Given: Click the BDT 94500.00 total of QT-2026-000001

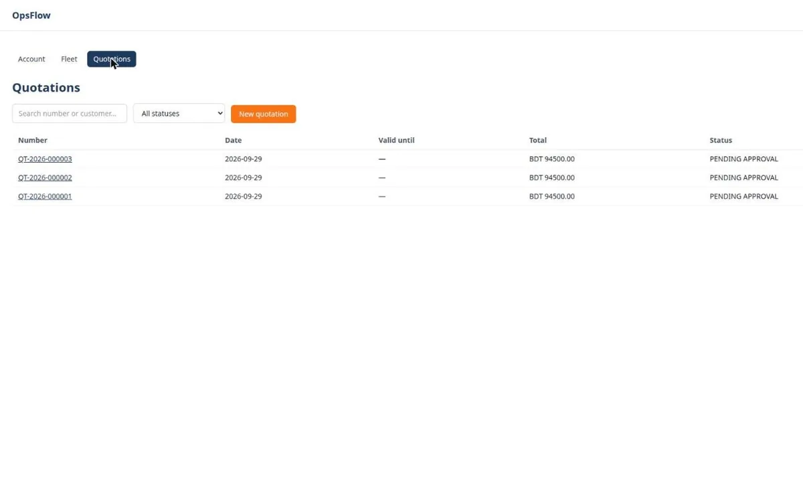Looking at the screenshot, I should [x=552, y=197].
